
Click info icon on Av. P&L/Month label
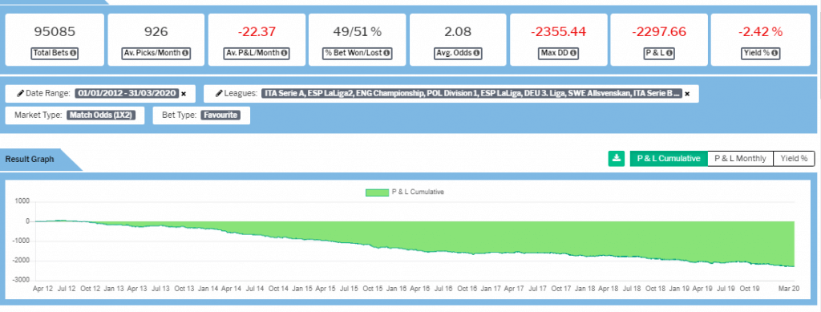[x=284, y=53]
